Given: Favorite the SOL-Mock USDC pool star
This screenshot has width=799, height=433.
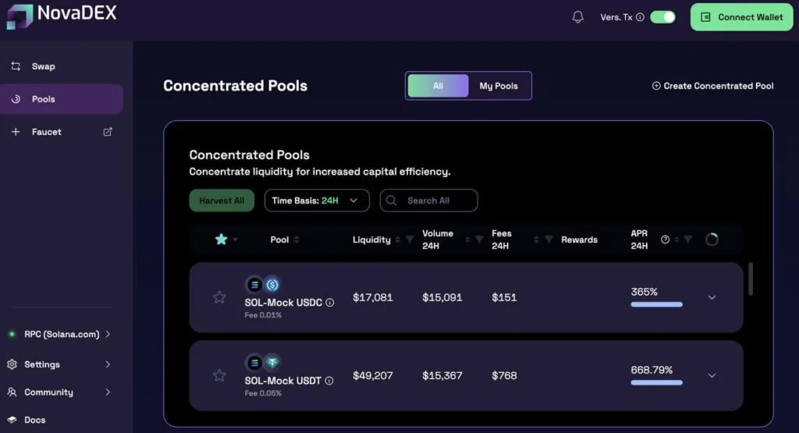Looking at the screenshot, I should 219,297.
